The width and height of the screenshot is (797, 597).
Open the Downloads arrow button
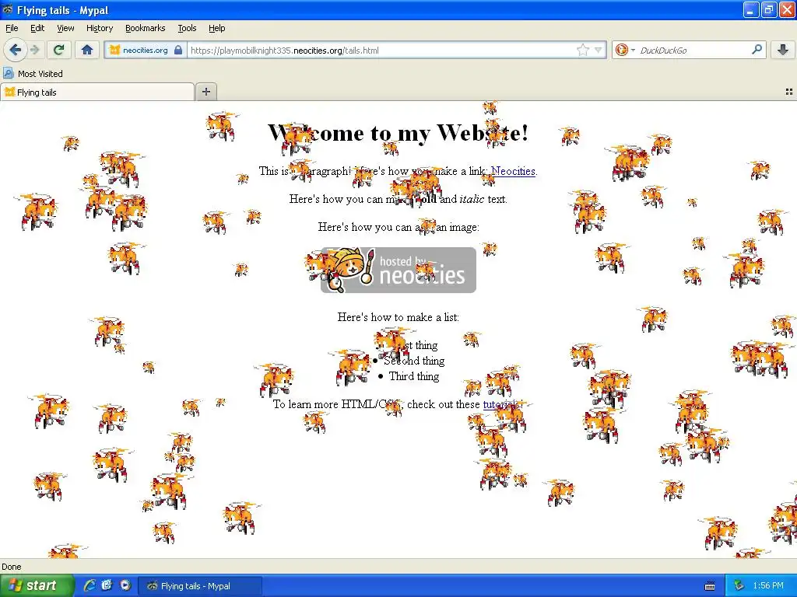point(783,50)
